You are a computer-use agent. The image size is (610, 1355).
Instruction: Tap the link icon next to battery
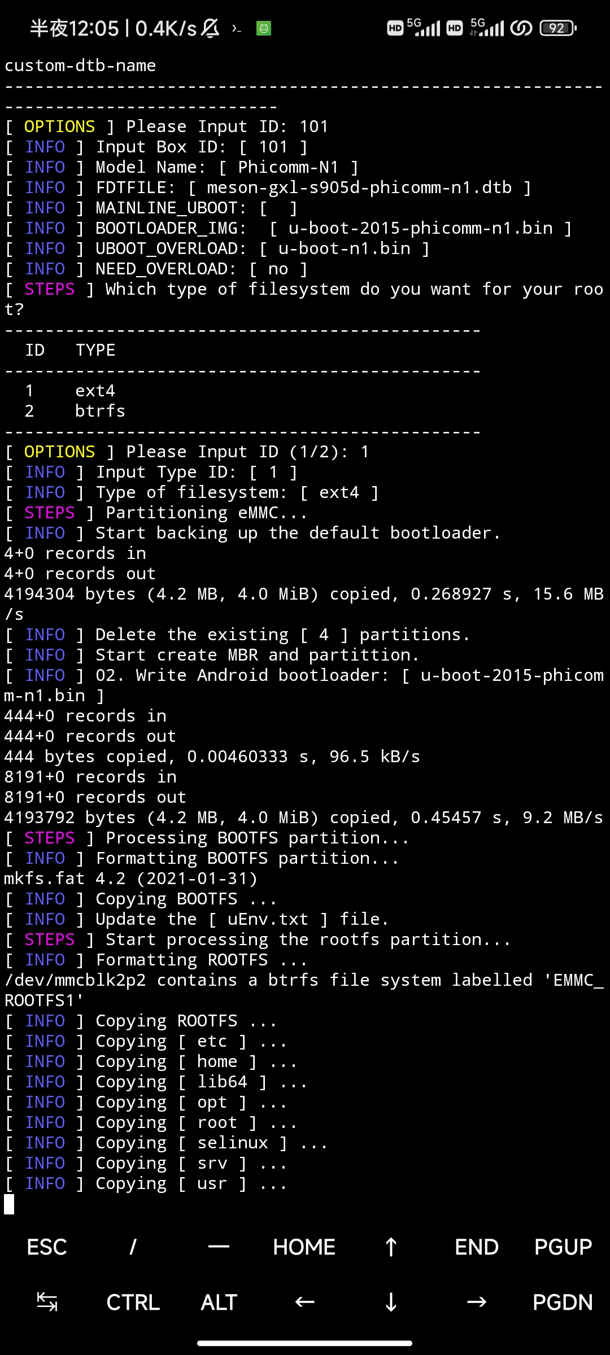coord(521,28)
